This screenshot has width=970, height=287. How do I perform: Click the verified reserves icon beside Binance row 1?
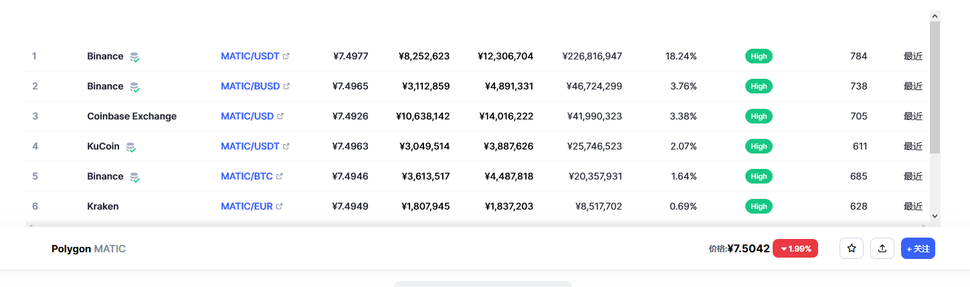134,57
